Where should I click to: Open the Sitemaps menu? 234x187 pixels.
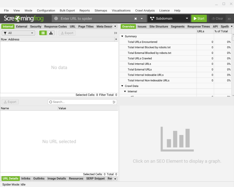(101, 11)
